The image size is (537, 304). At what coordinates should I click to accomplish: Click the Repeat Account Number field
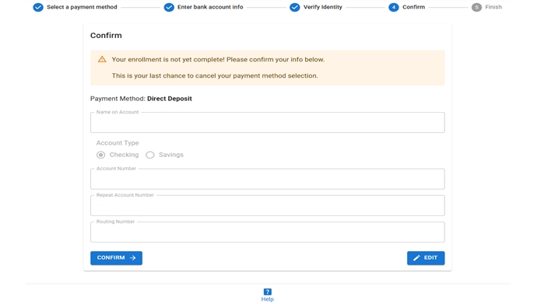tap(268, 205)
